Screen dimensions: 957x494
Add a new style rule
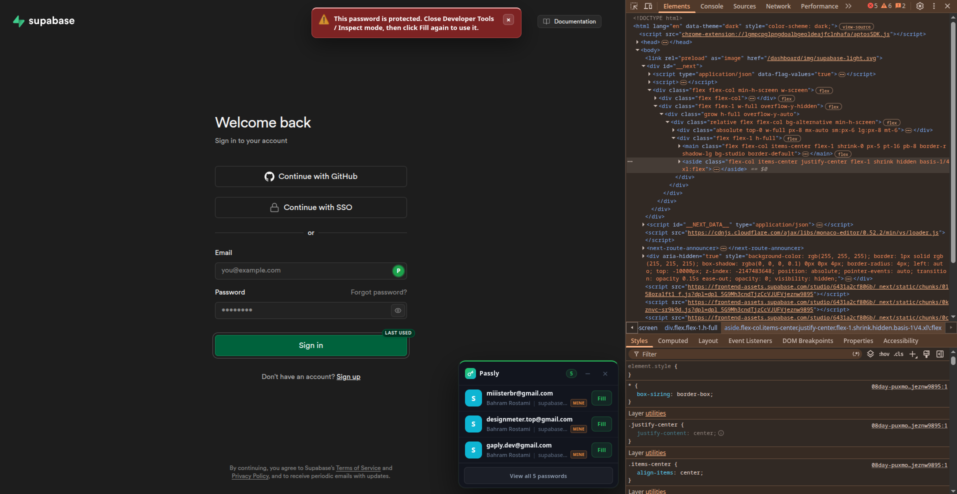(x=913, y=354)
